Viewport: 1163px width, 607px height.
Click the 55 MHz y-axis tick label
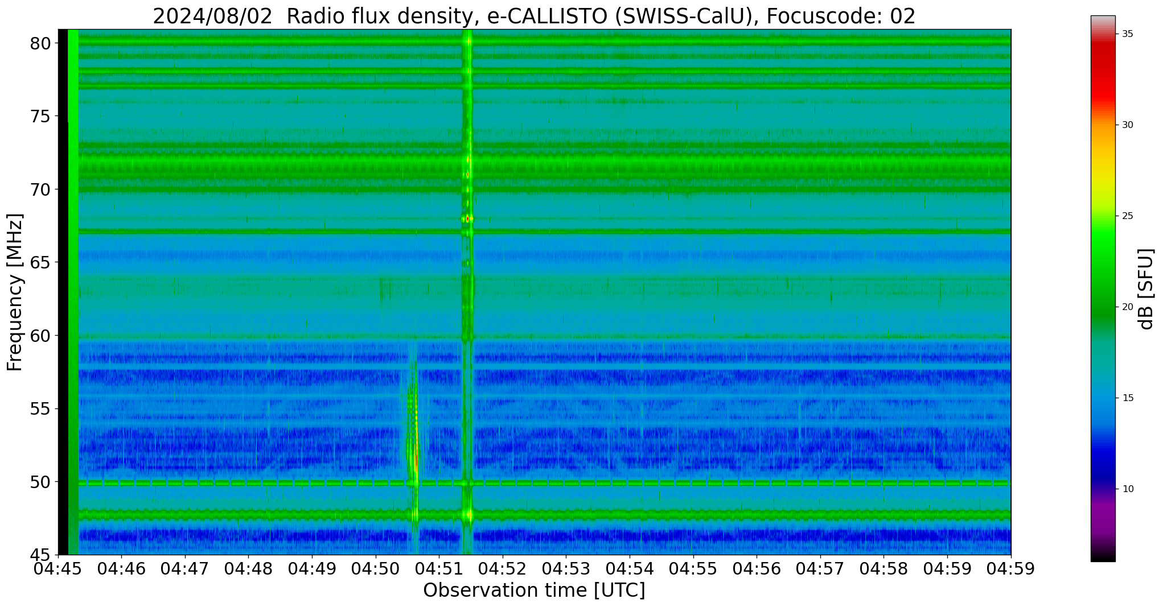40,409
